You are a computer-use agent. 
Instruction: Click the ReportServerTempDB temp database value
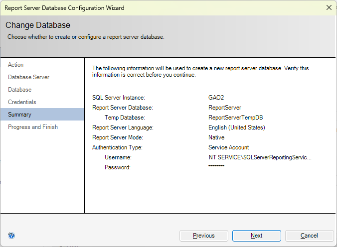click(236, 118)
